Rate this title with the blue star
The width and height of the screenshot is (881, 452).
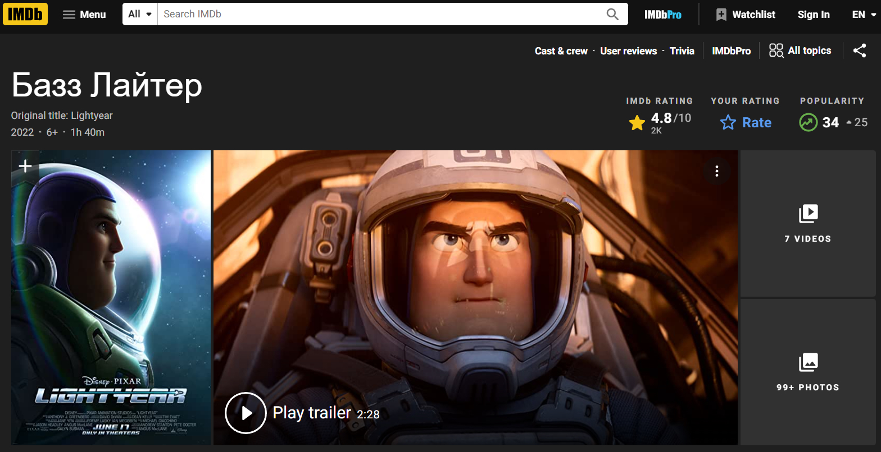click(728, 123)
